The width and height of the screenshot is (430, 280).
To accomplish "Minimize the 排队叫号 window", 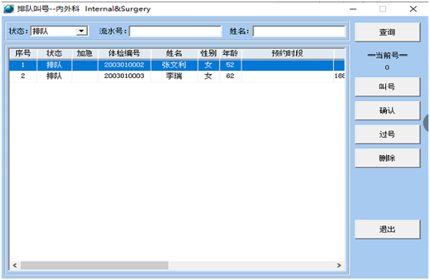I will pyautogui.click(x=353, y=9).
